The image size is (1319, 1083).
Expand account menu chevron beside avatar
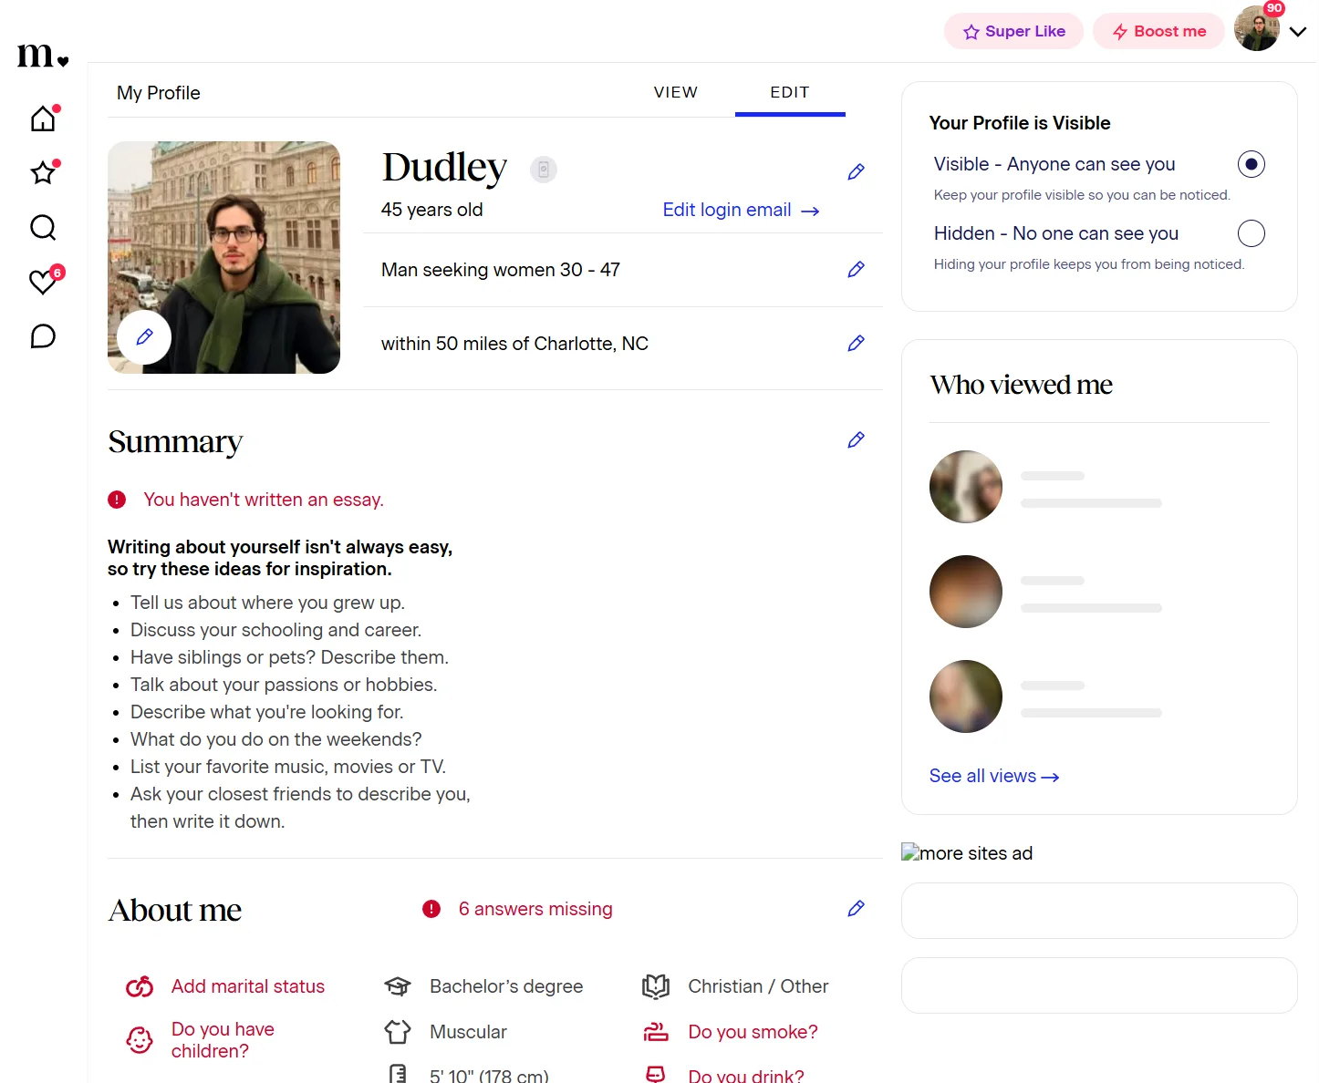pyautogui.click(x=1298, y=31)
